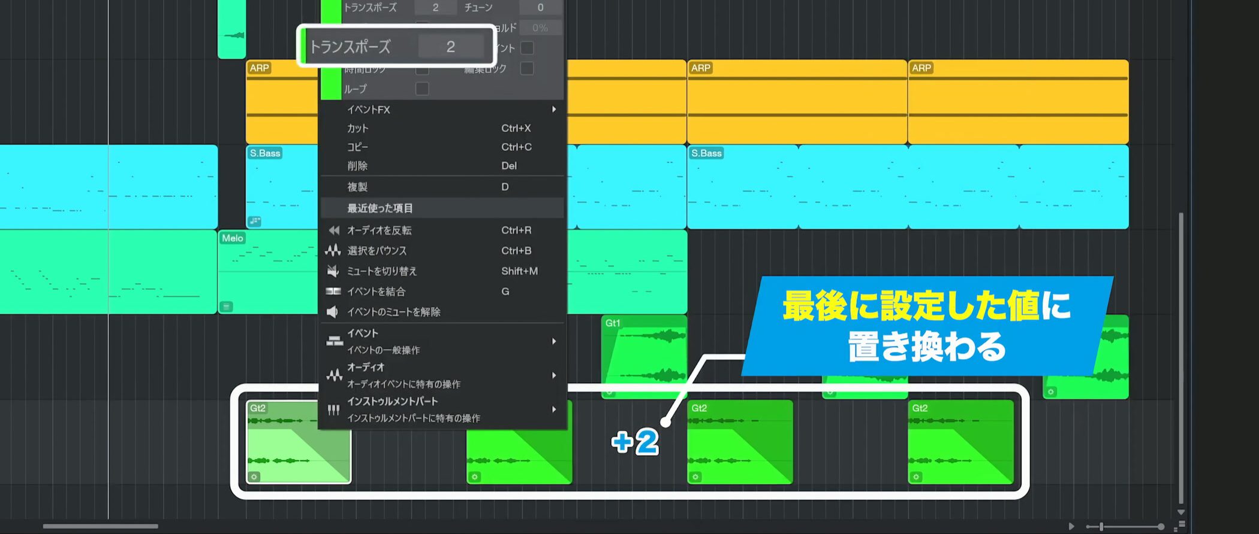Click the gear icon on the selected Gt2 clip
The width and height of the screenshot is (1259, 534).
(254, 477)
